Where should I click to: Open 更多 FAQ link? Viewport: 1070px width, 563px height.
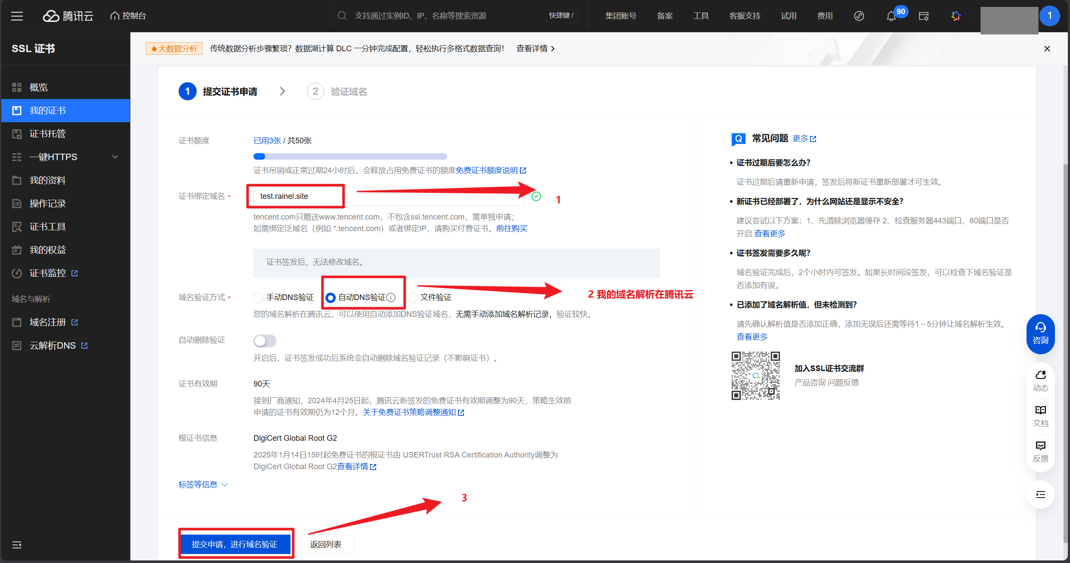(804, 139)
